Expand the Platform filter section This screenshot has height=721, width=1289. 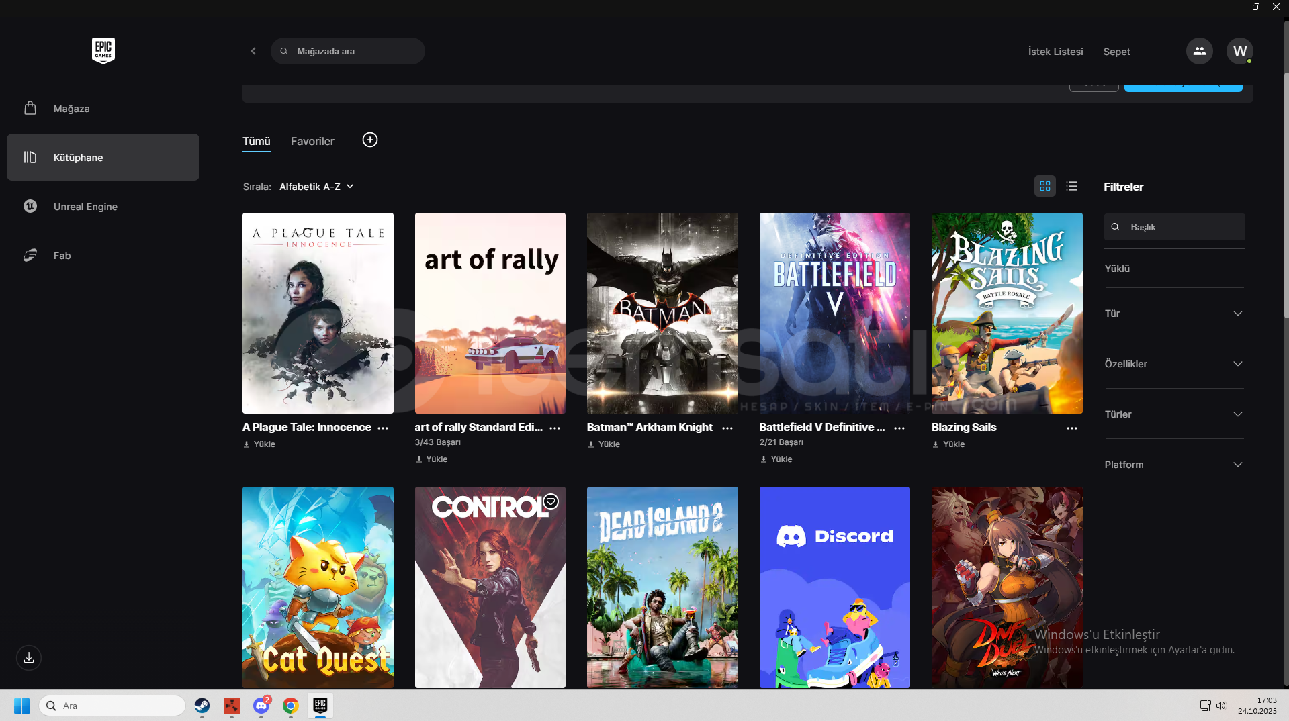[1173, 465]
